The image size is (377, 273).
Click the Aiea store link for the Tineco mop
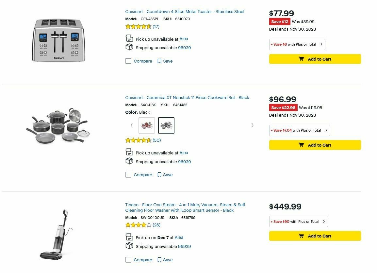tap(179, 237)
